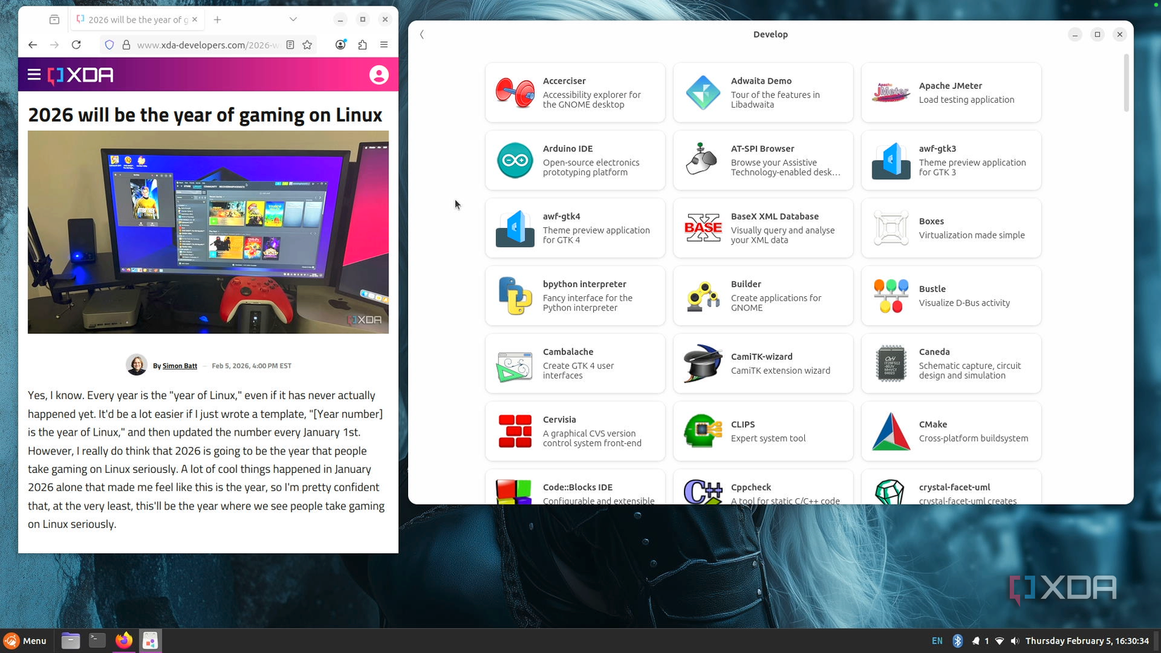Open the EN keyboard layout selector
1161x653 pixels.
(x=937, y=640)
